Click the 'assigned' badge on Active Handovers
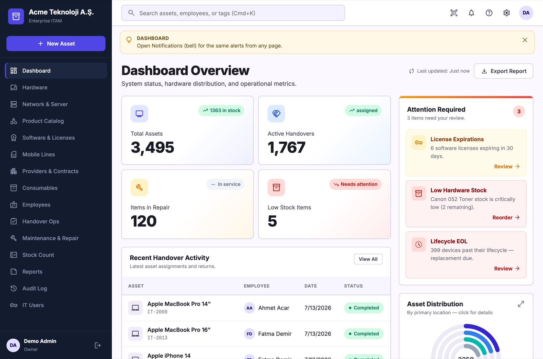Image resolution: width=543 pixels, height=359 pixels. tap(363, 111)
